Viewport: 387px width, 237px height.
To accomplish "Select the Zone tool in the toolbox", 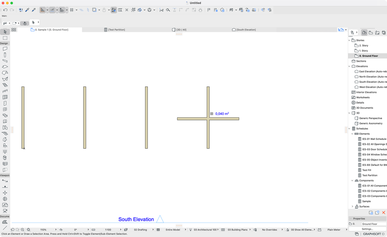I will (5, 127).
